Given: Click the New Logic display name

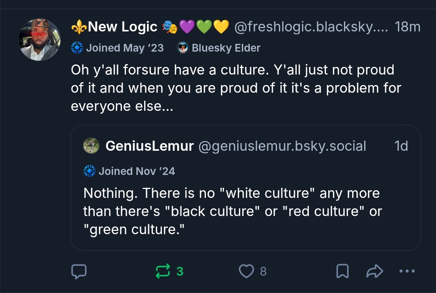Looking at the screenshot, I should point(122,27).
